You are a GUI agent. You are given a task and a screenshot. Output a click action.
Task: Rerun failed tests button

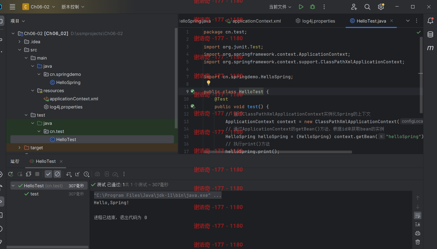pos(20,174)
